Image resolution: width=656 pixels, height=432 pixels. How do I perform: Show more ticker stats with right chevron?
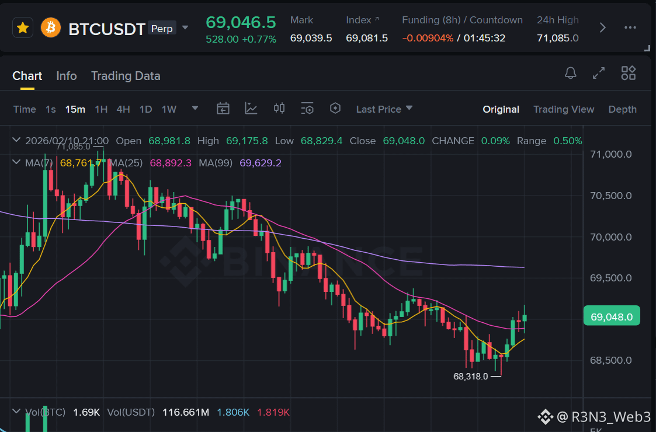pos(602,28)
